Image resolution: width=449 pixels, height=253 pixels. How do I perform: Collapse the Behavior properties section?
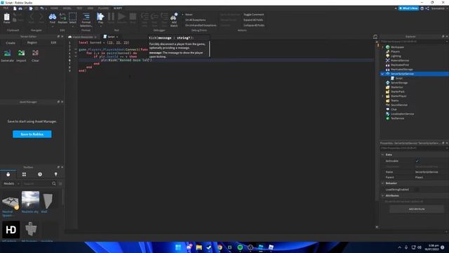(x=382, y=183)
